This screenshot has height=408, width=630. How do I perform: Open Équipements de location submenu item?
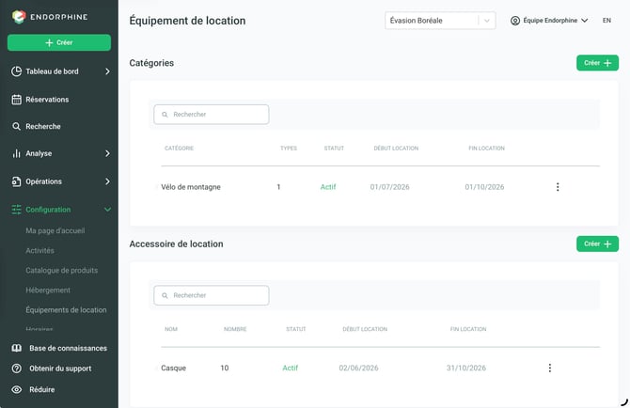click(x=66, y=310)
